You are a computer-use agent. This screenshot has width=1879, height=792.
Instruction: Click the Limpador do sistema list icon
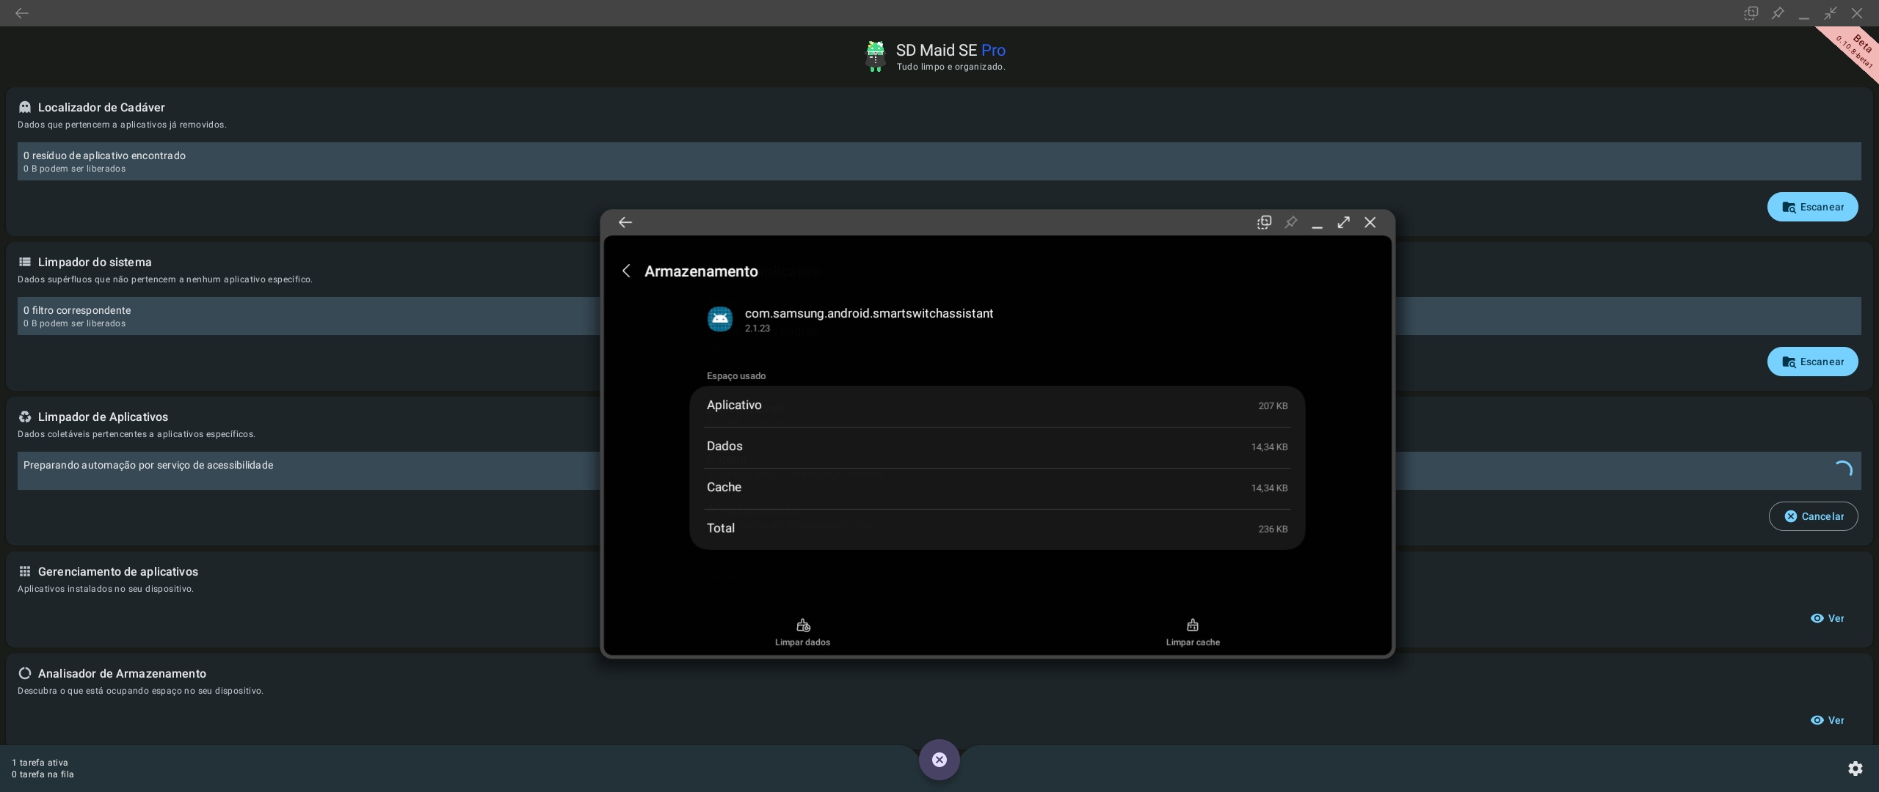(24, 262)
